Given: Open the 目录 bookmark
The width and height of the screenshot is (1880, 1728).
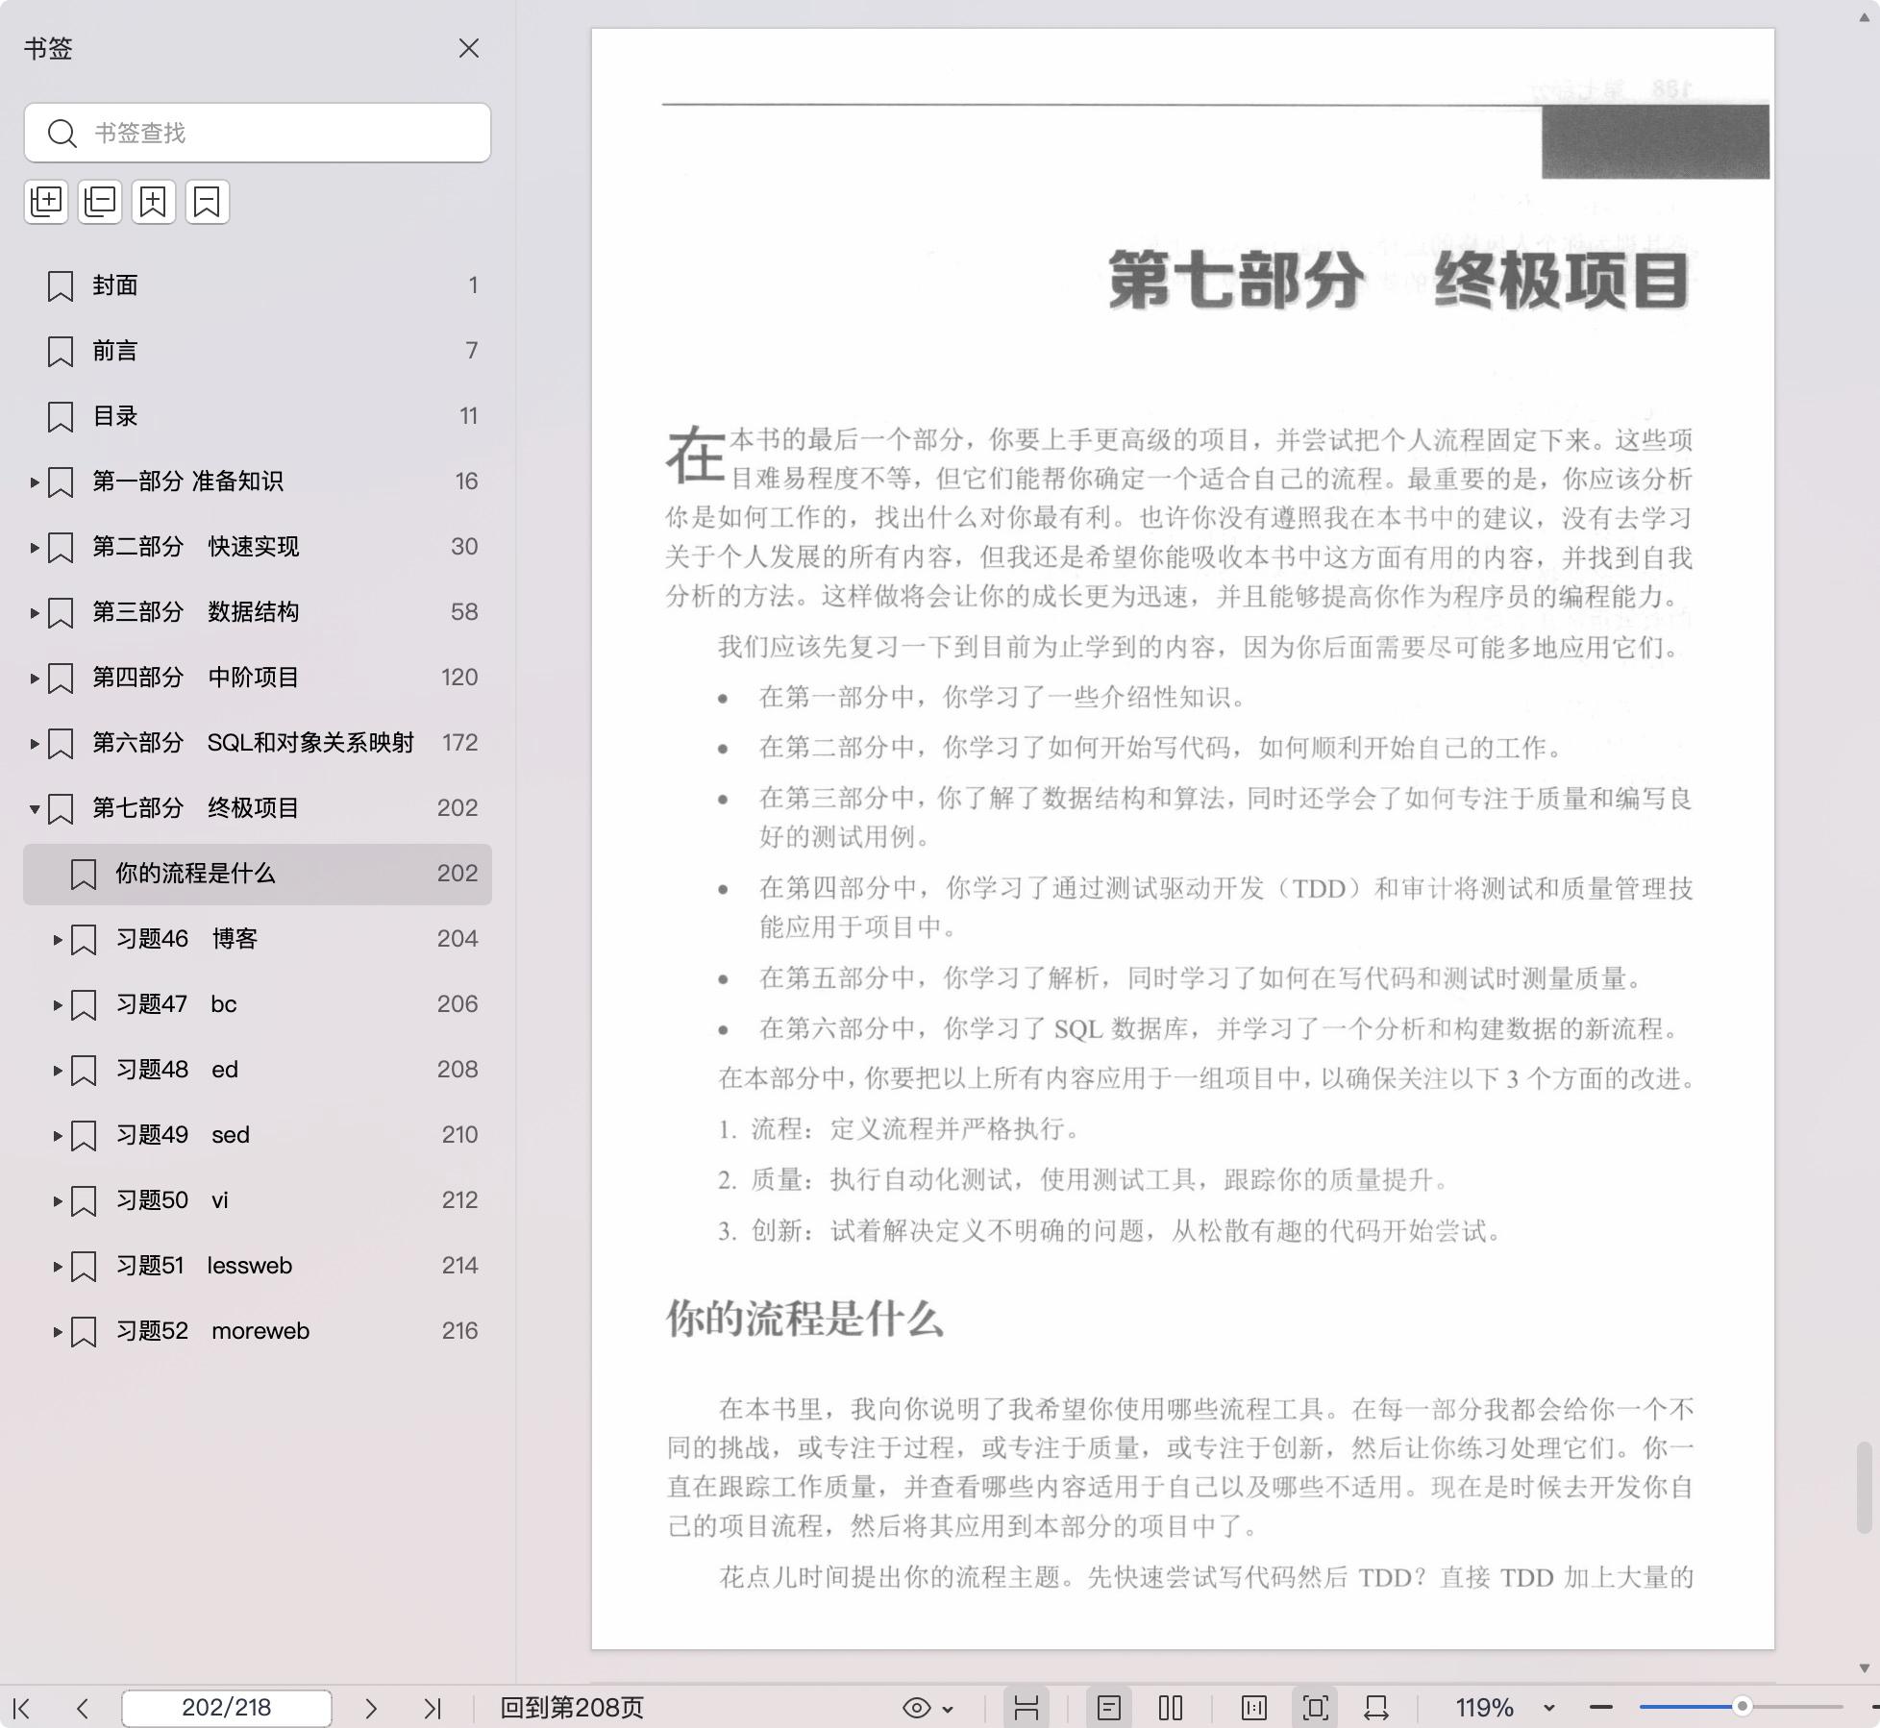Looking at the screenshot, I should (258, 416).
